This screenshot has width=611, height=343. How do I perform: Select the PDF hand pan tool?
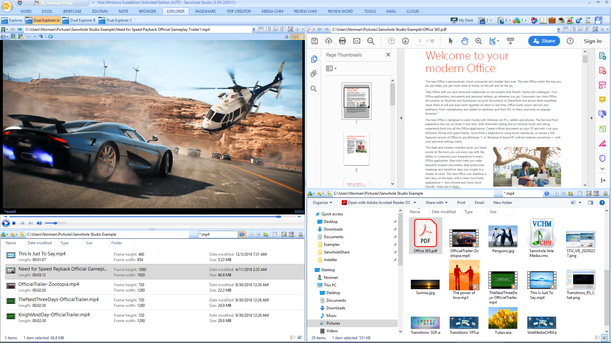[x=465, y=41]
